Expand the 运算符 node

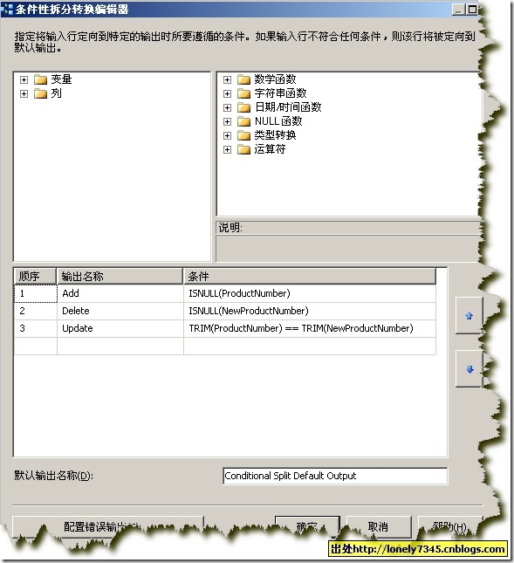click(227, 149)
